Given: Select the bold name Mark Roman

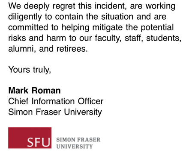Looking at the screenshot, I should [34, 91].
